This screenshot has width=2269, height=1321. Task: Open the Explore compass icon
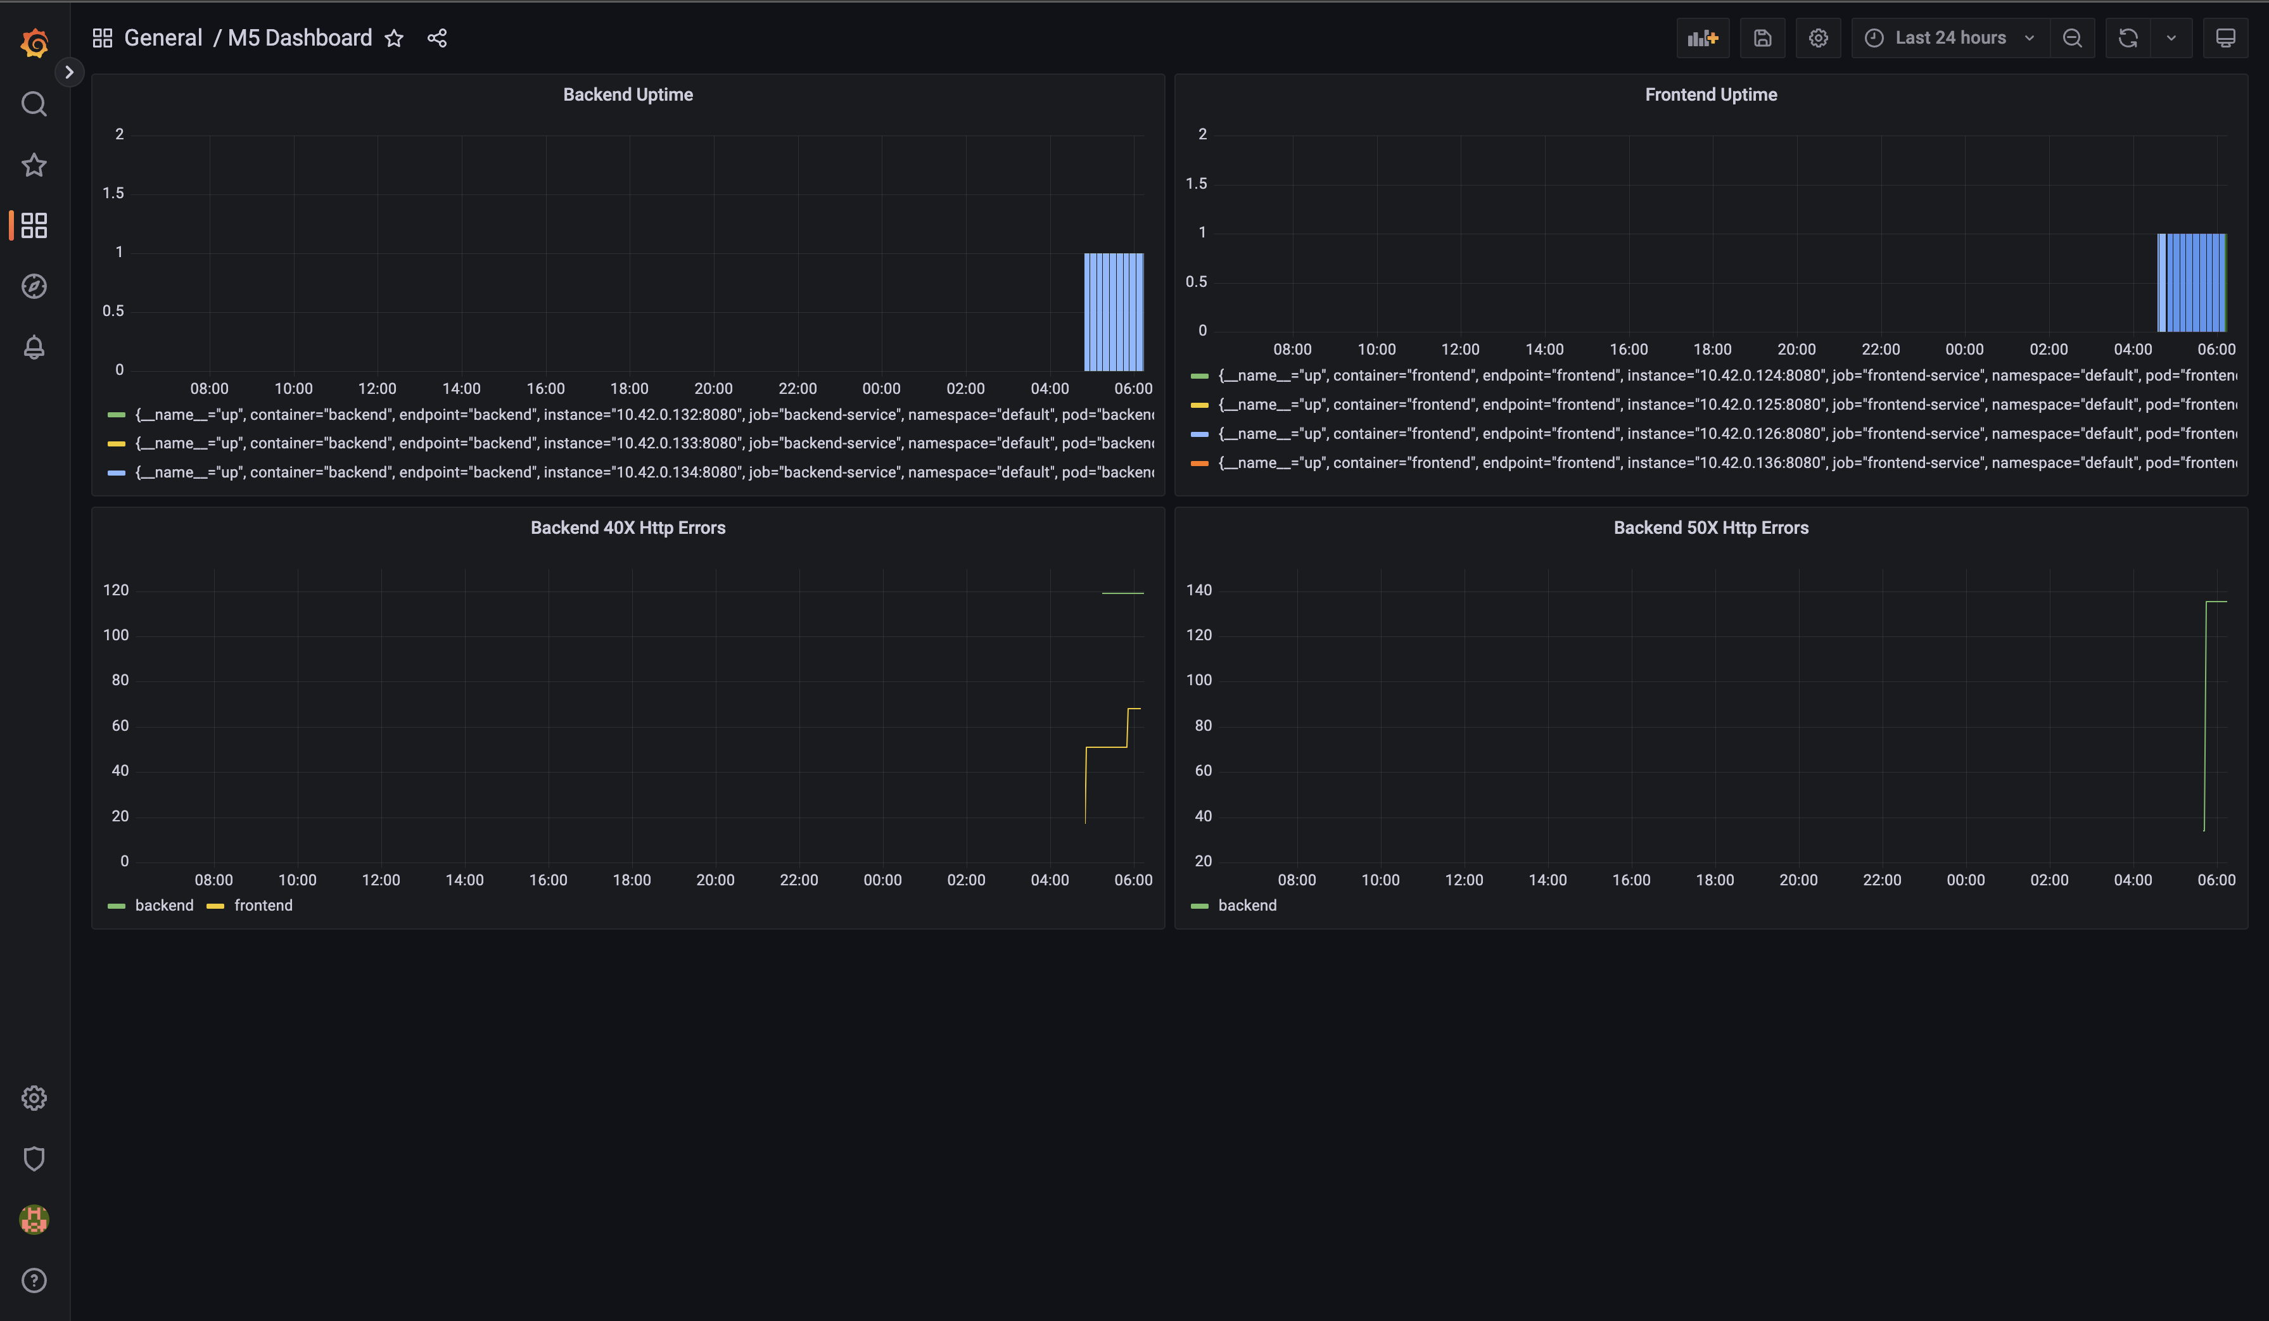pos(34,286)
